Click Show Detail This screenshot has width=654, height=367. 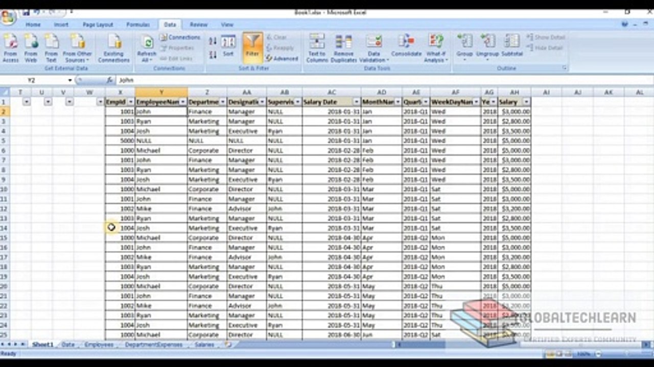pos(545,37)
